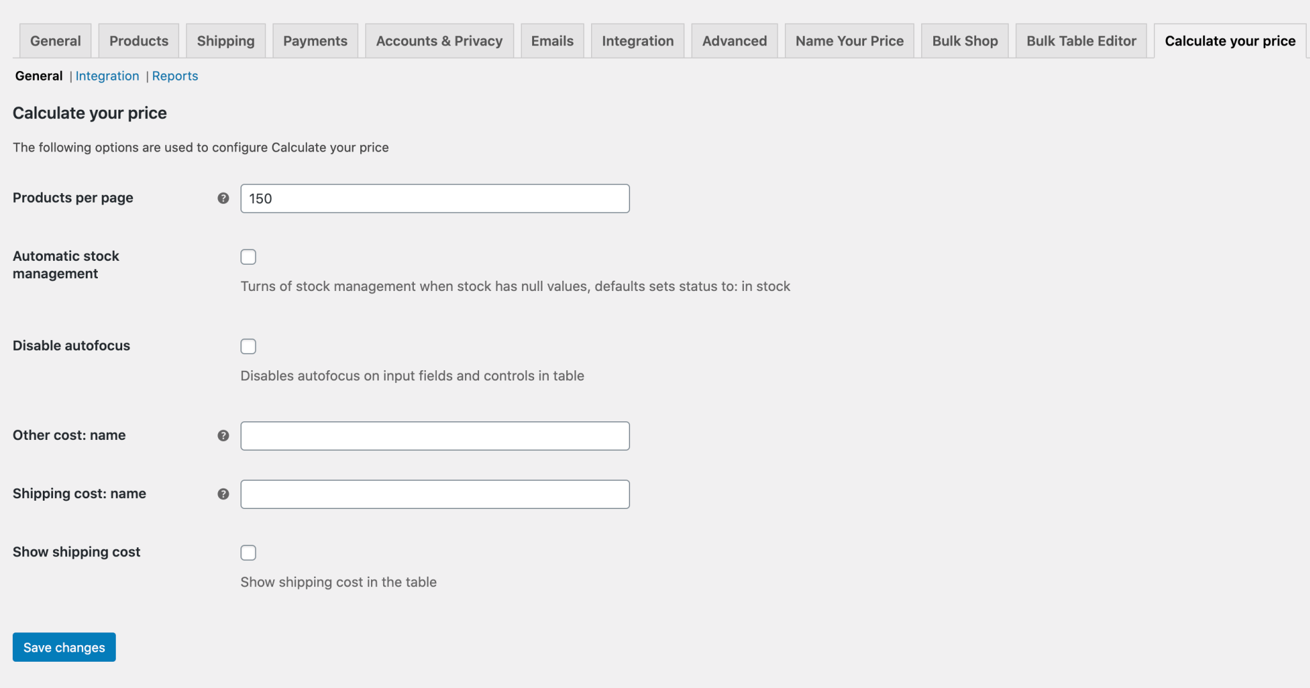This screenshot has height=688, width=1310.
Task: Click into Shipping cost: name field
Action: [x=435, y=494]
